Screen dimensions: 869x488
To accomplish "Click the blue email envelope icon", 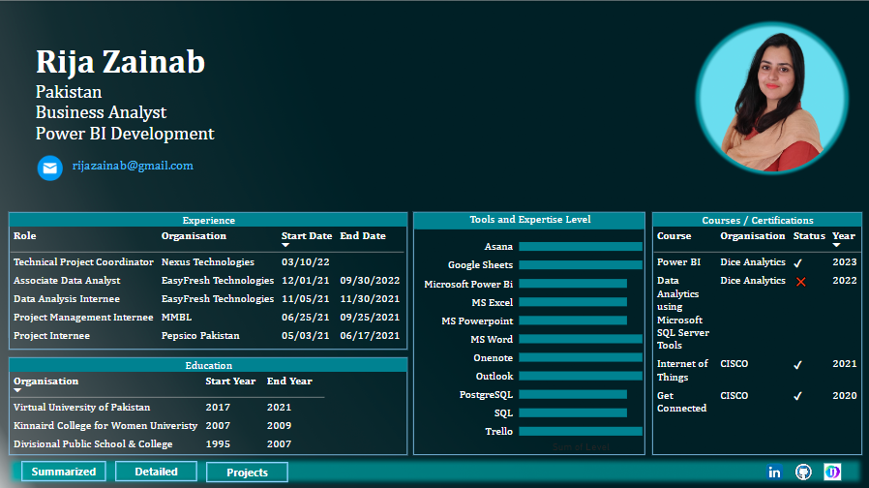I will tap(49, 168).
